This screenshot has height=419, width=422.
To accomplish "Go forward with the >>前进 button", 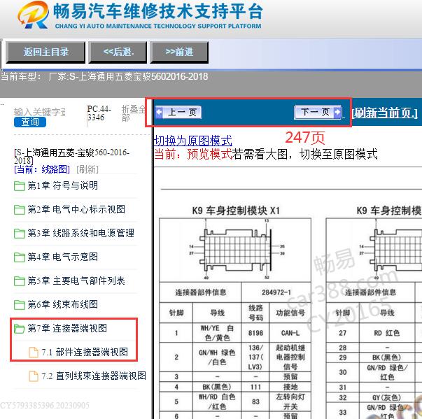I will pos(179,52).
